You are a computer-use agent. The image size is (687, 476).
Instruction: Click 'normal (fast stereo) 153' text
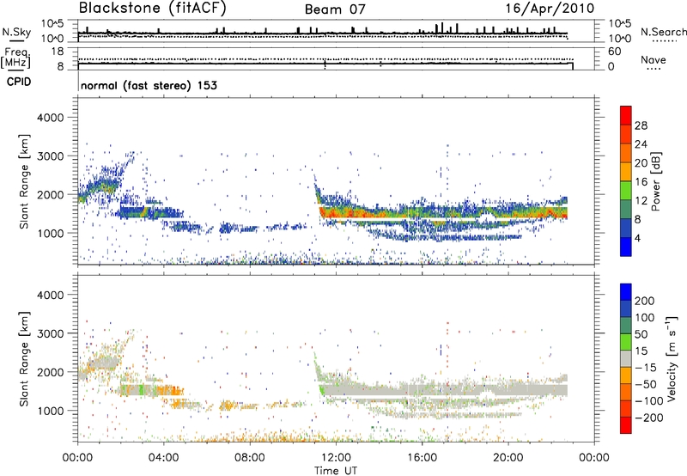[x=149, y=85]
